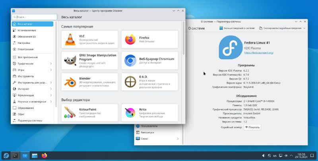
Task: Click Больше сведений о системе button
Action: [237, 28]
